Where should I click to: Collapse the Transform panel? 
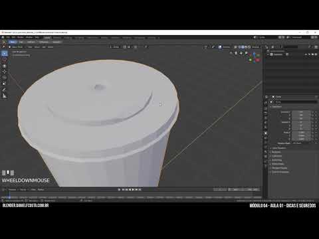tap(276, 107)
